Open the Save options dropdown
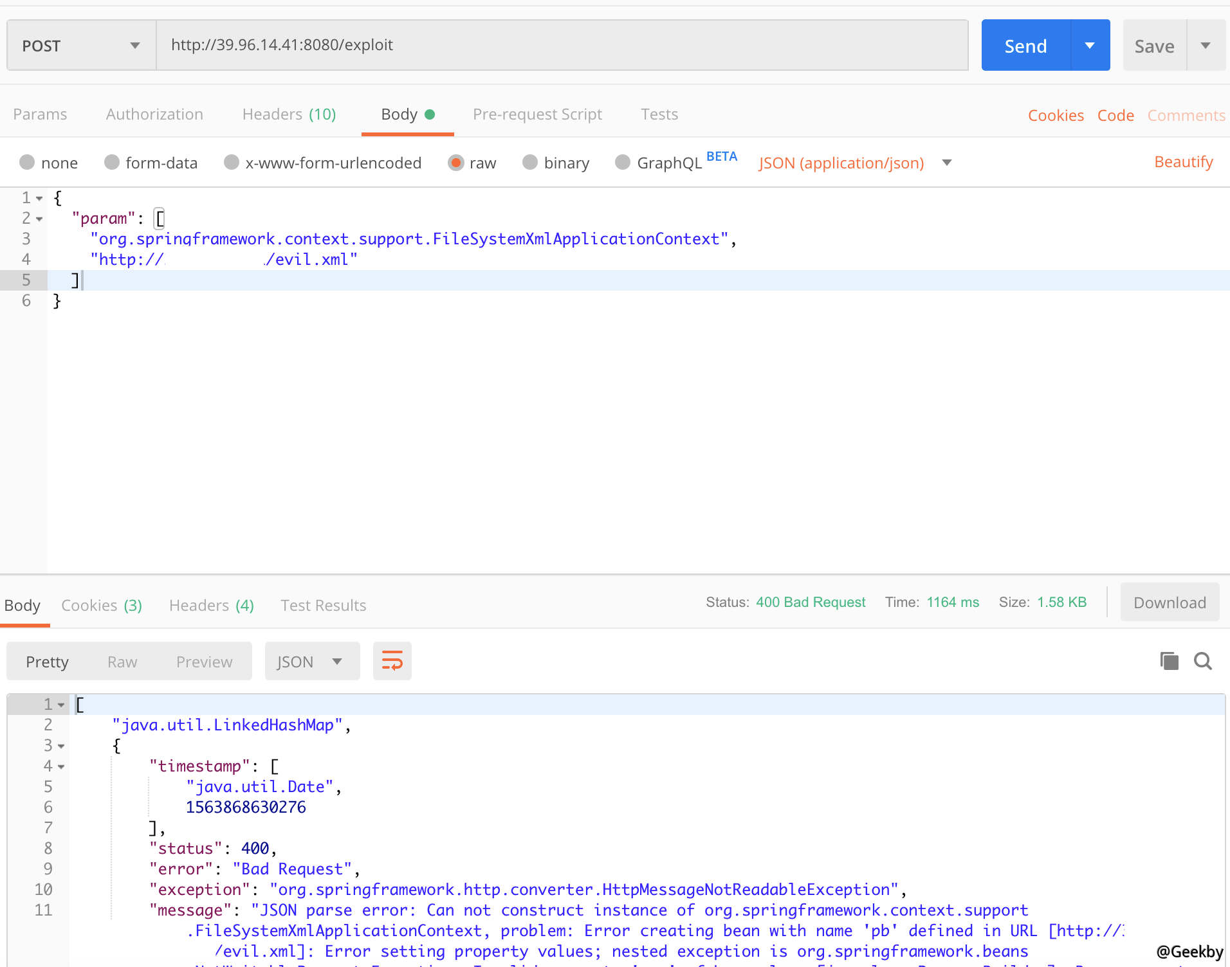The height and width of the screenshot is (967, 1230). click(x=1206, y=45)
